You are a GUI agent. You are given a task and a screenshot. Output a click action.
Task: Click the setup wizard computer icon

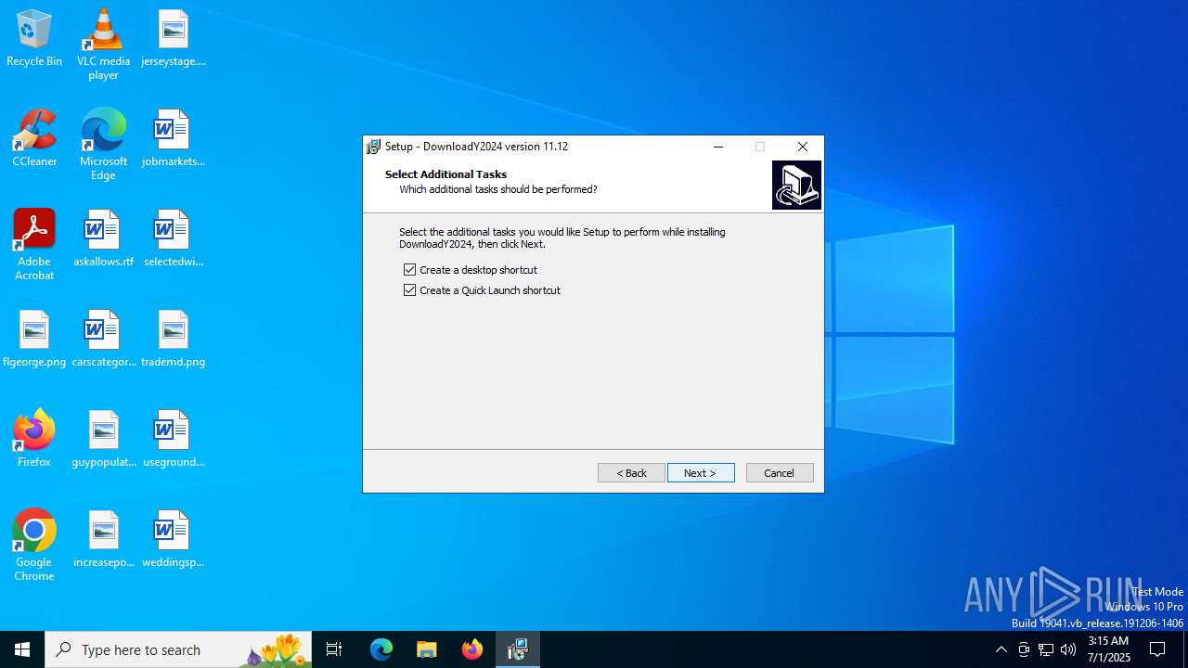coord(796,185)
